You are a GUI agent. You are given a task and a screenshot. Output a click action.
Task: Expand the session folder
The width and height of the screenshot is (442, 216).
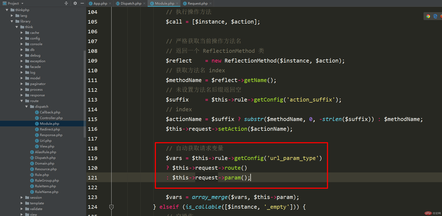point(21,198)
